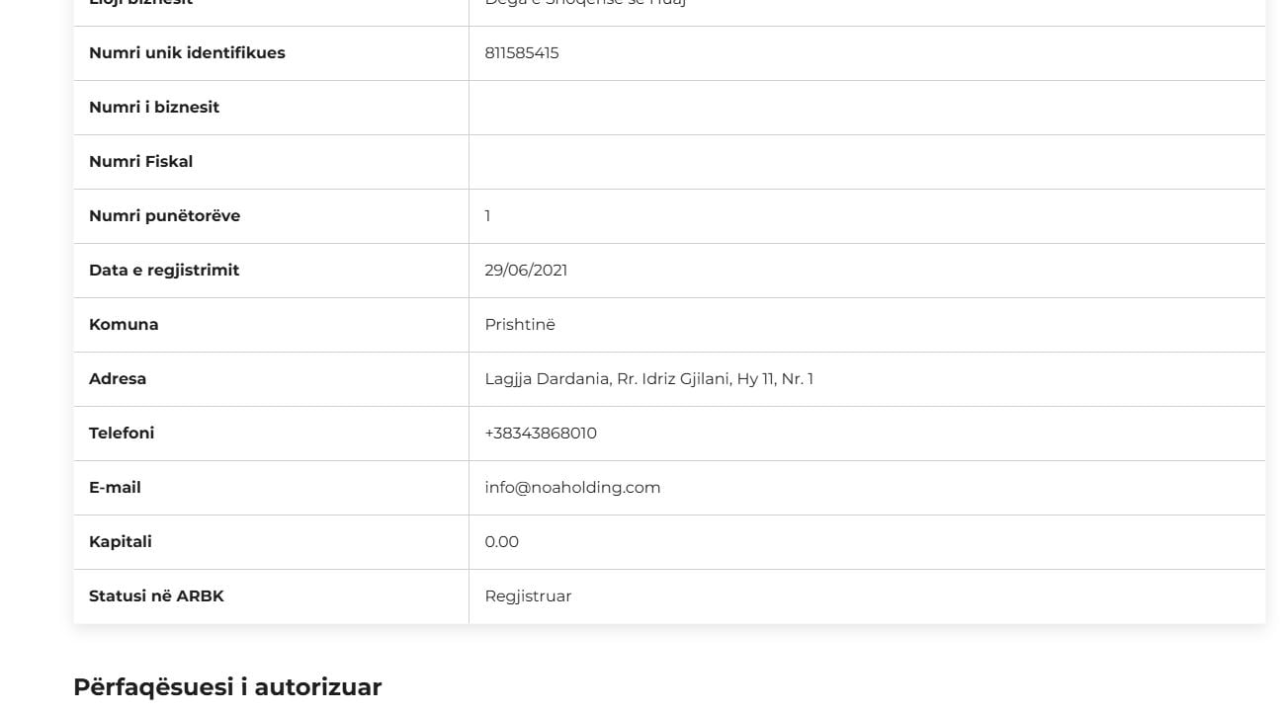
Task: Click the "Përfaqësuesi i autorizuar" heading
Action: [227, 687]
